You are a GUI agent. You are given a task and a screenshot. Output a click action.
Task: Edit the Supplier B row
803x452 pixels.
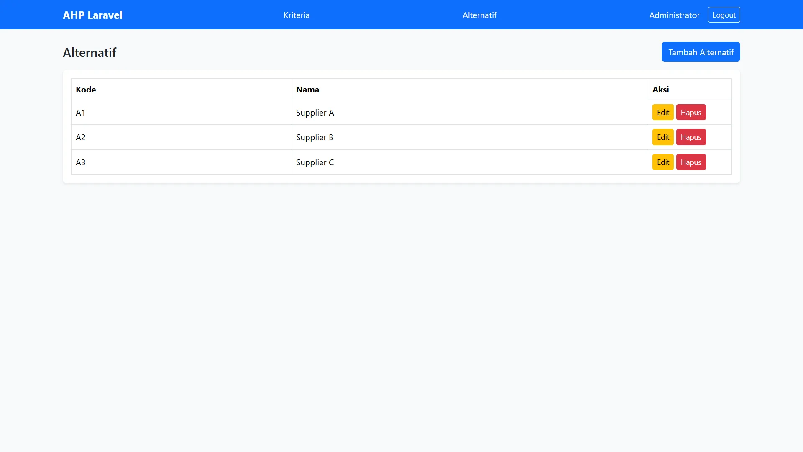coord(663,137)
